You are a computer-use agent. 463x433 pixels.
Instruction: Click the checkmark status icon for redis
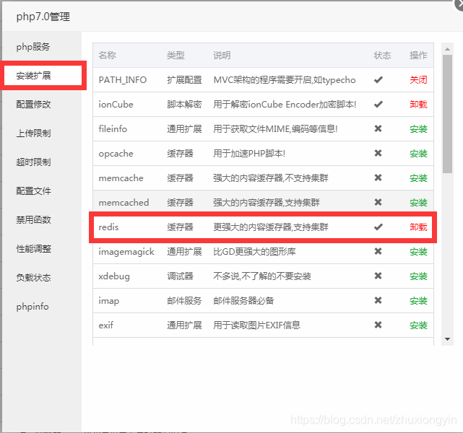378,227
